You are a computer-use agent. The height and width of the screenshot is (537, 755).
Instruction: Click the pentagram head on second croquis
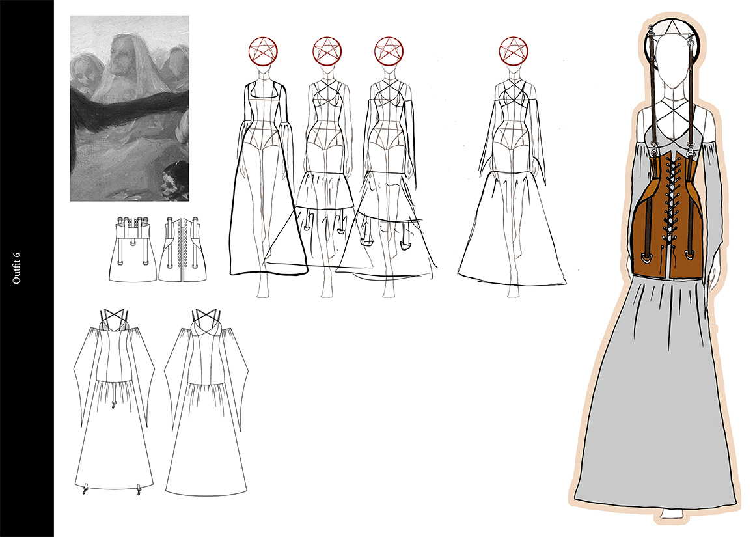point(327,51)
